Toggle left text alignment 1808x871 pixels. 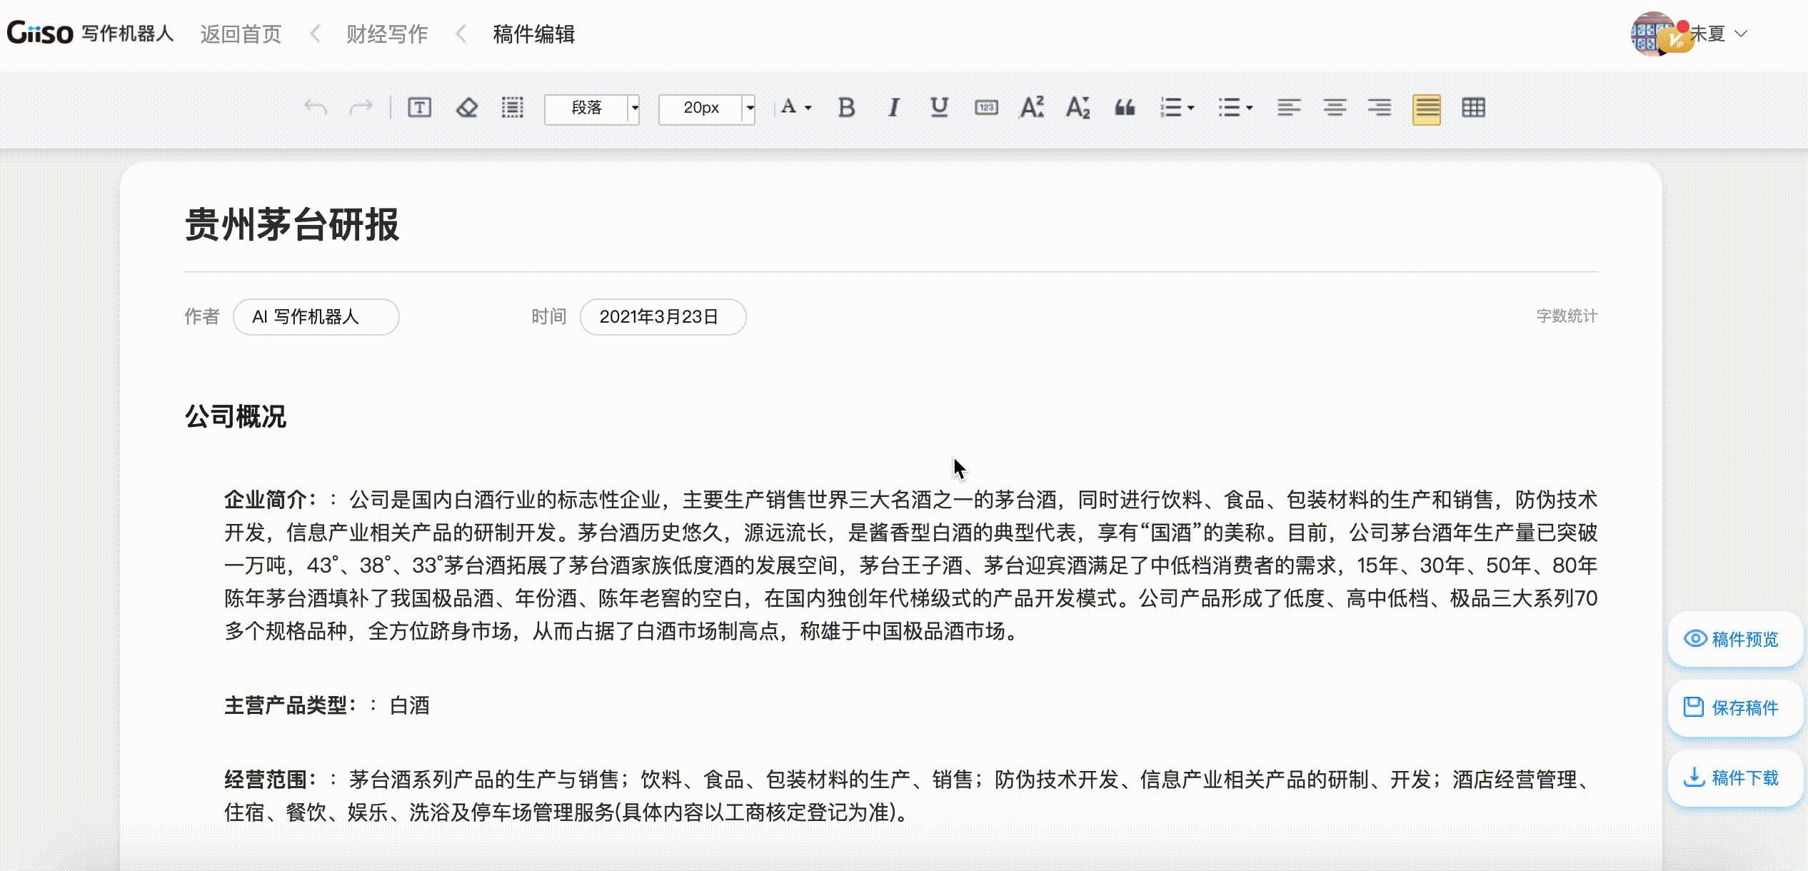(x=1288, y=109)
